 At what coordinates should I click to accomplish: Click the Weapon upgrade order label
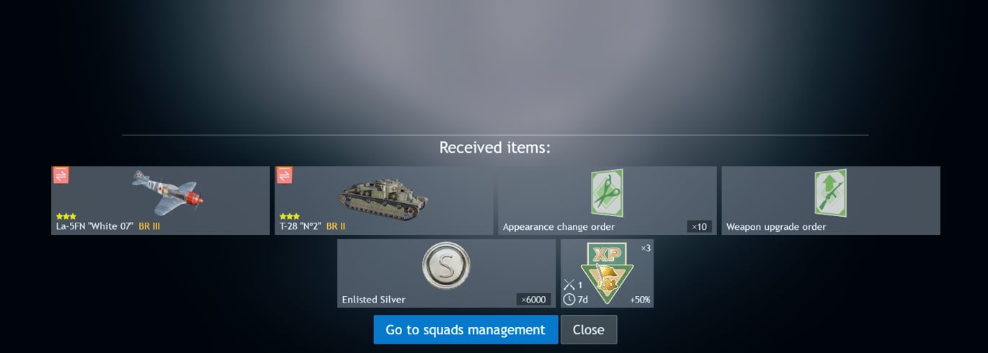pyautogui.click(x=776, y=227)
